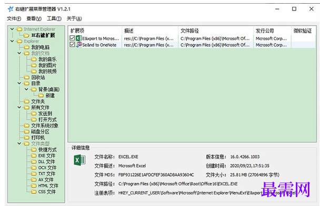Select the 我的文档 tree label
The image size is (320, 206).
coord(40,53)
